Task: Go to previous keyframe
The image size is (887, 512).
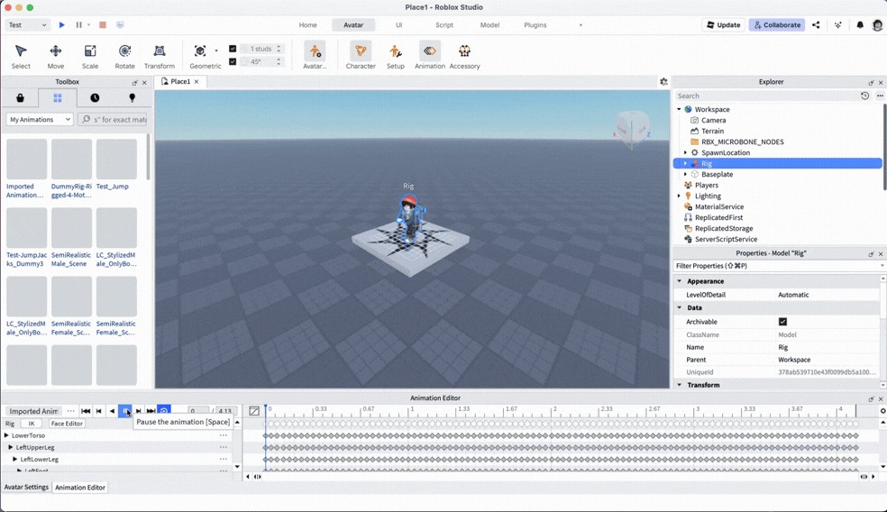Action: point(98,411)
